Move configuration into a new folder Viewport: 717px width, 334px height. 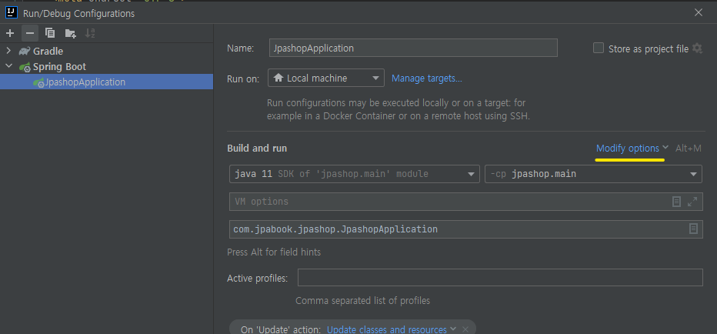pyautogui.click(x=70, y=33)
